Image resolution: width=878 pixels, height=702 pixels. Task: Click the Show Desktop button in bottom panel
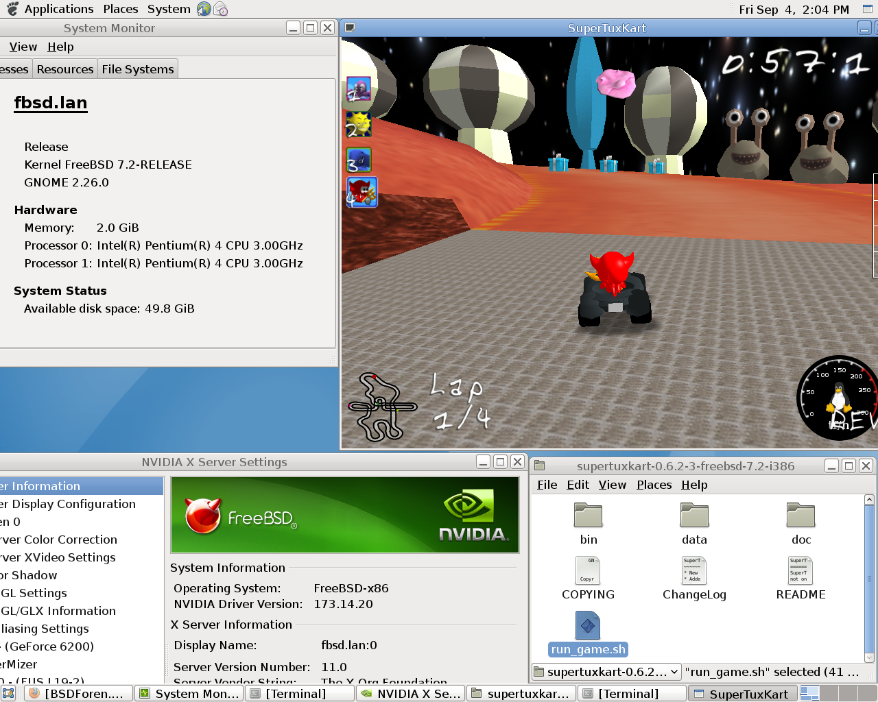coord(8,693)
